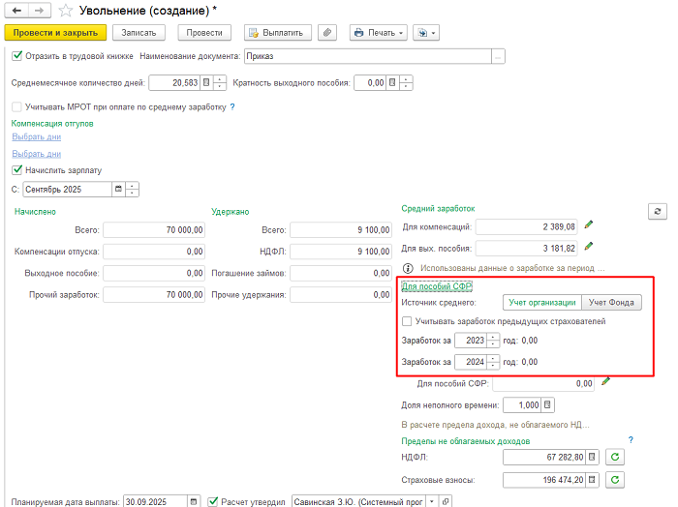
Task: Enable Учитывать заработок предыдущих страхователей checkbox
Action: pos(407,321)
